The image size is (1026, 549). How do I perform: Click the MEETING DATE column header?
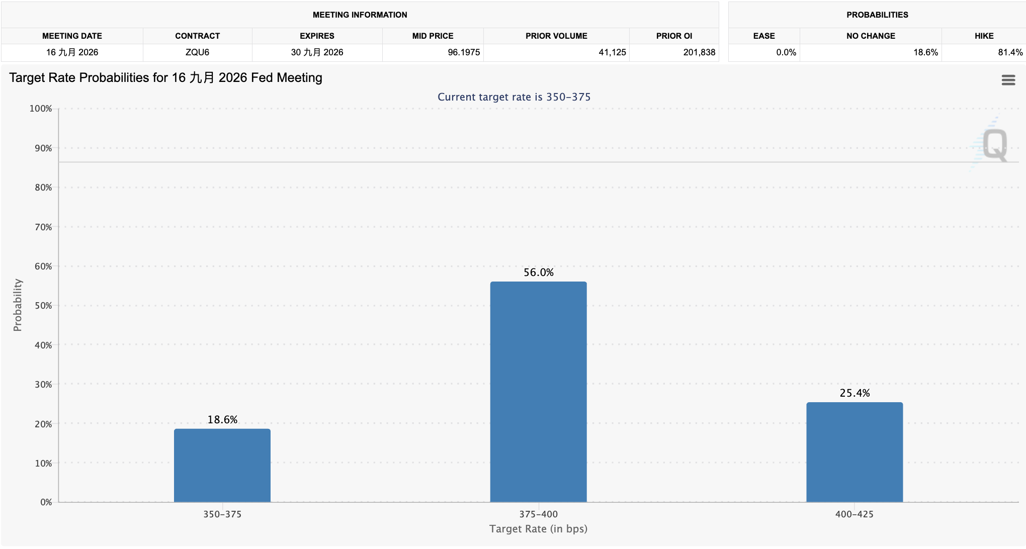coord(72,36)
